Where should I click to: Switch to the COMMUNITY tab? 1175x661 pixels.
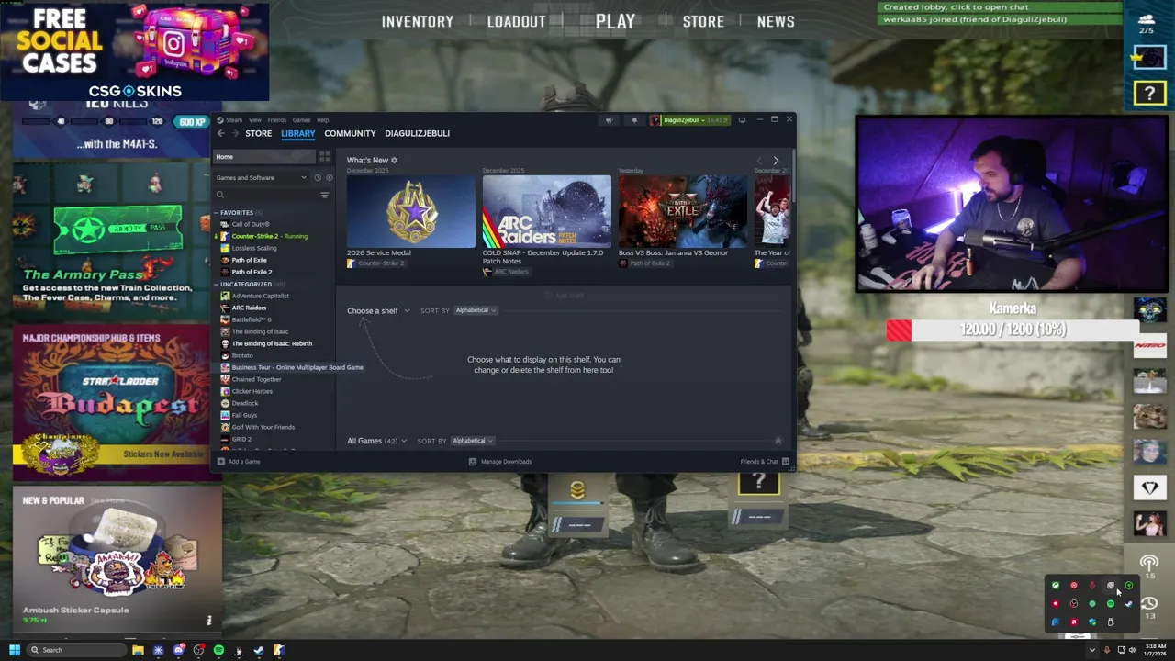(350, 133)
